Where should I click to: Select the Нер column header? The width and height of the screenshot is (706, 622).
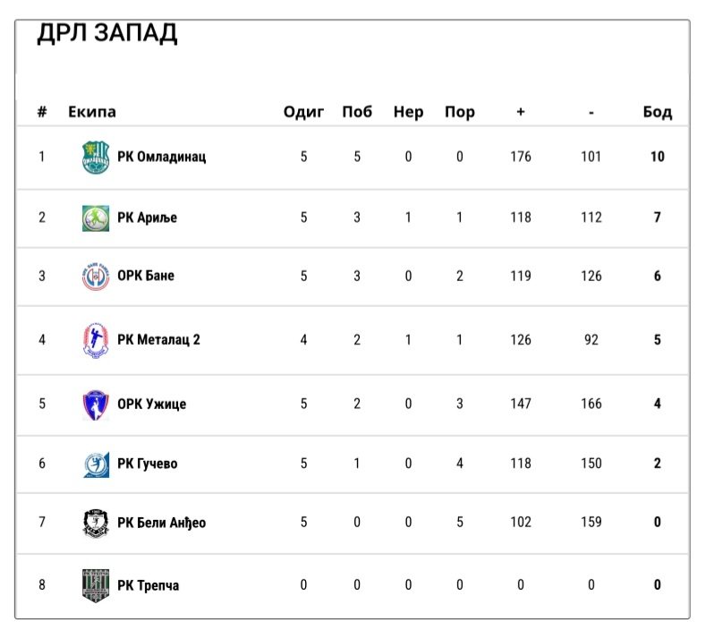coord(408,112)
